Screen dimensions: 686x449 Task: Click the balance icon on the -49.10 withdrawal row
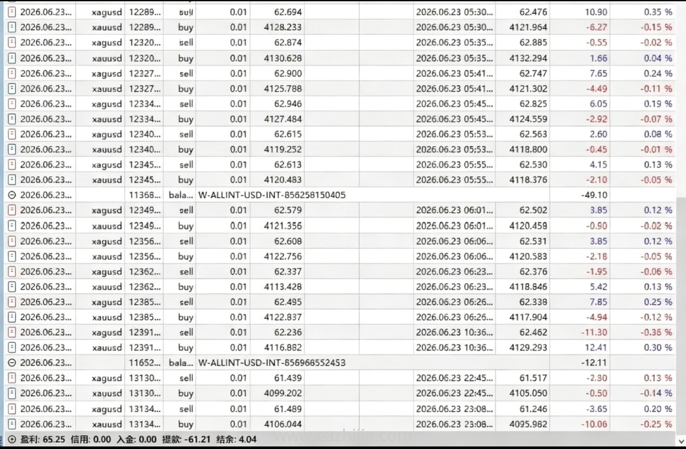point(12,195)
